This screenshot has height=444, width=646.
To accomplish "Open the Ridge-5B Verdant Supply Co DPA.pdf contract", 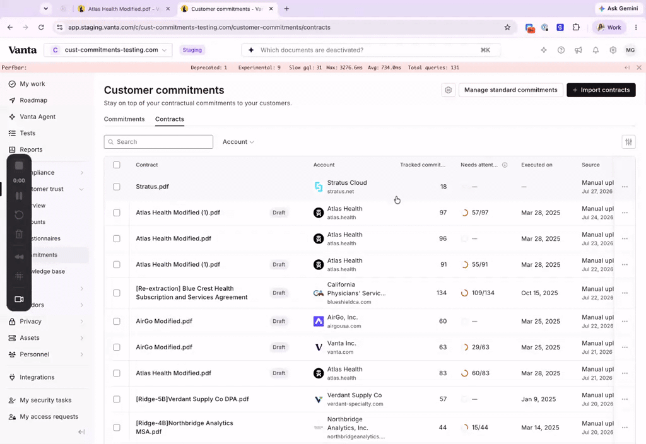I will [x=192, y=399].
